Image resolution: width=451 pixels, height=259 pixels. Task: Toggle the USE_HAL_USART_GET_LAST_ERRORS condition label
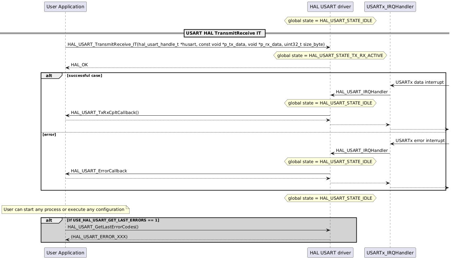[112, 220]
